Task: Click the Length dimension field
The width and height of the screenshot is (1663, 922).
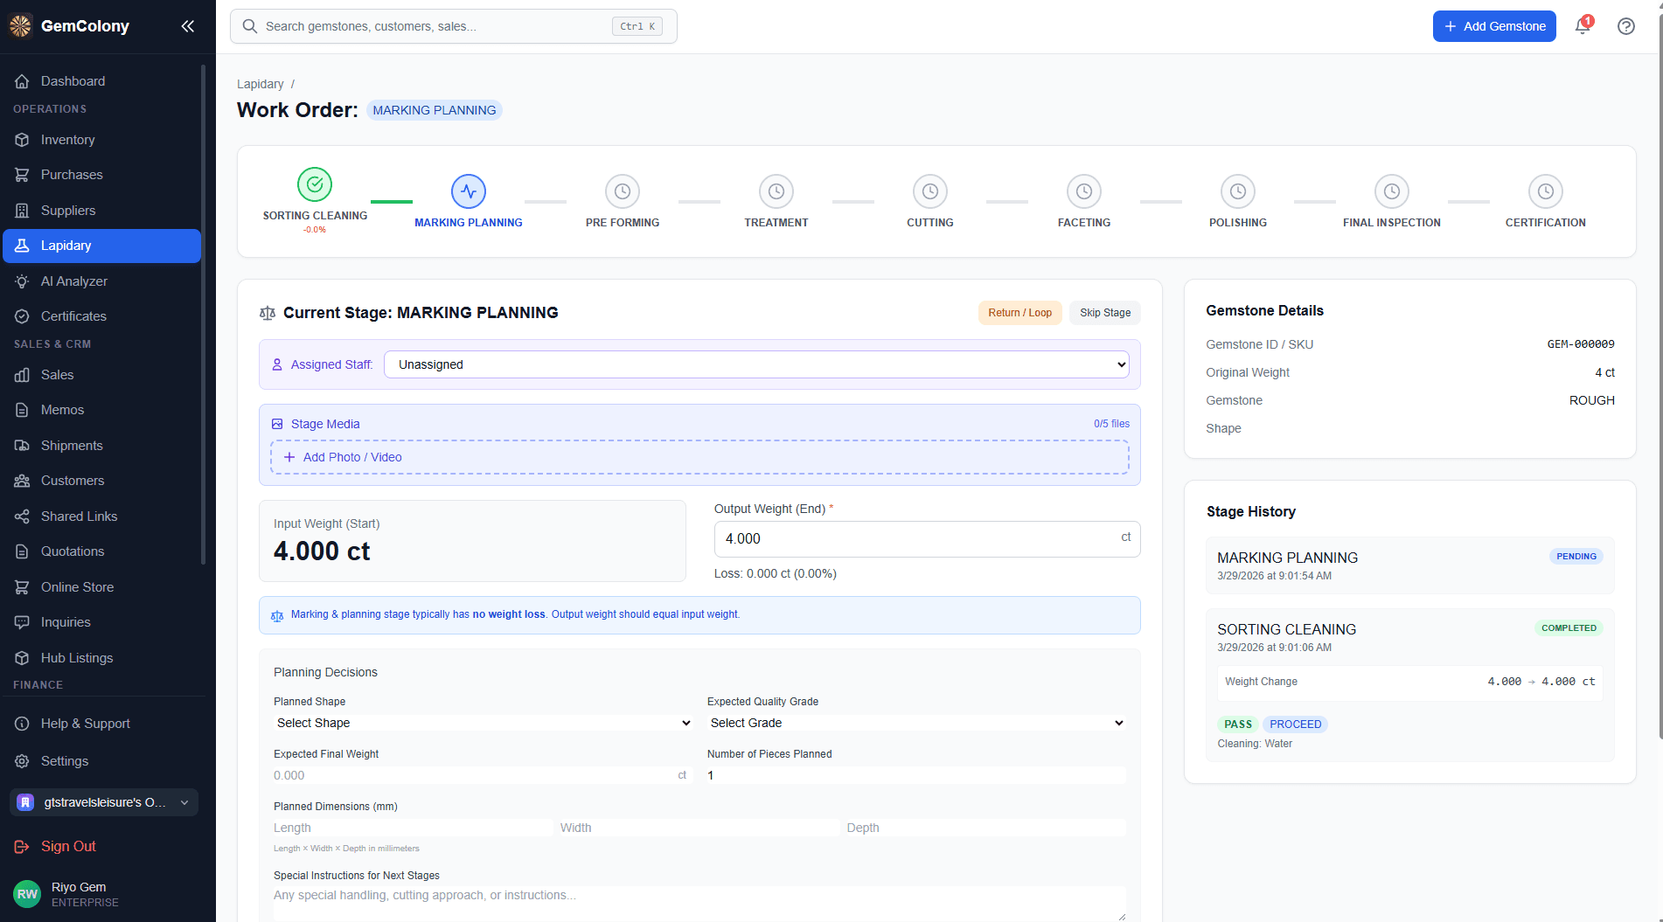Action: pos(413,828)
